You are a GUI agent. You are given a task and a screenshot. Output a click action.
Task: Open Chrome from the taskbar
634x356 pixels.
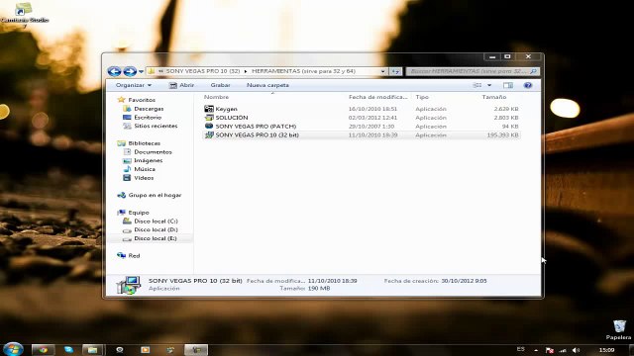point(43,349)
